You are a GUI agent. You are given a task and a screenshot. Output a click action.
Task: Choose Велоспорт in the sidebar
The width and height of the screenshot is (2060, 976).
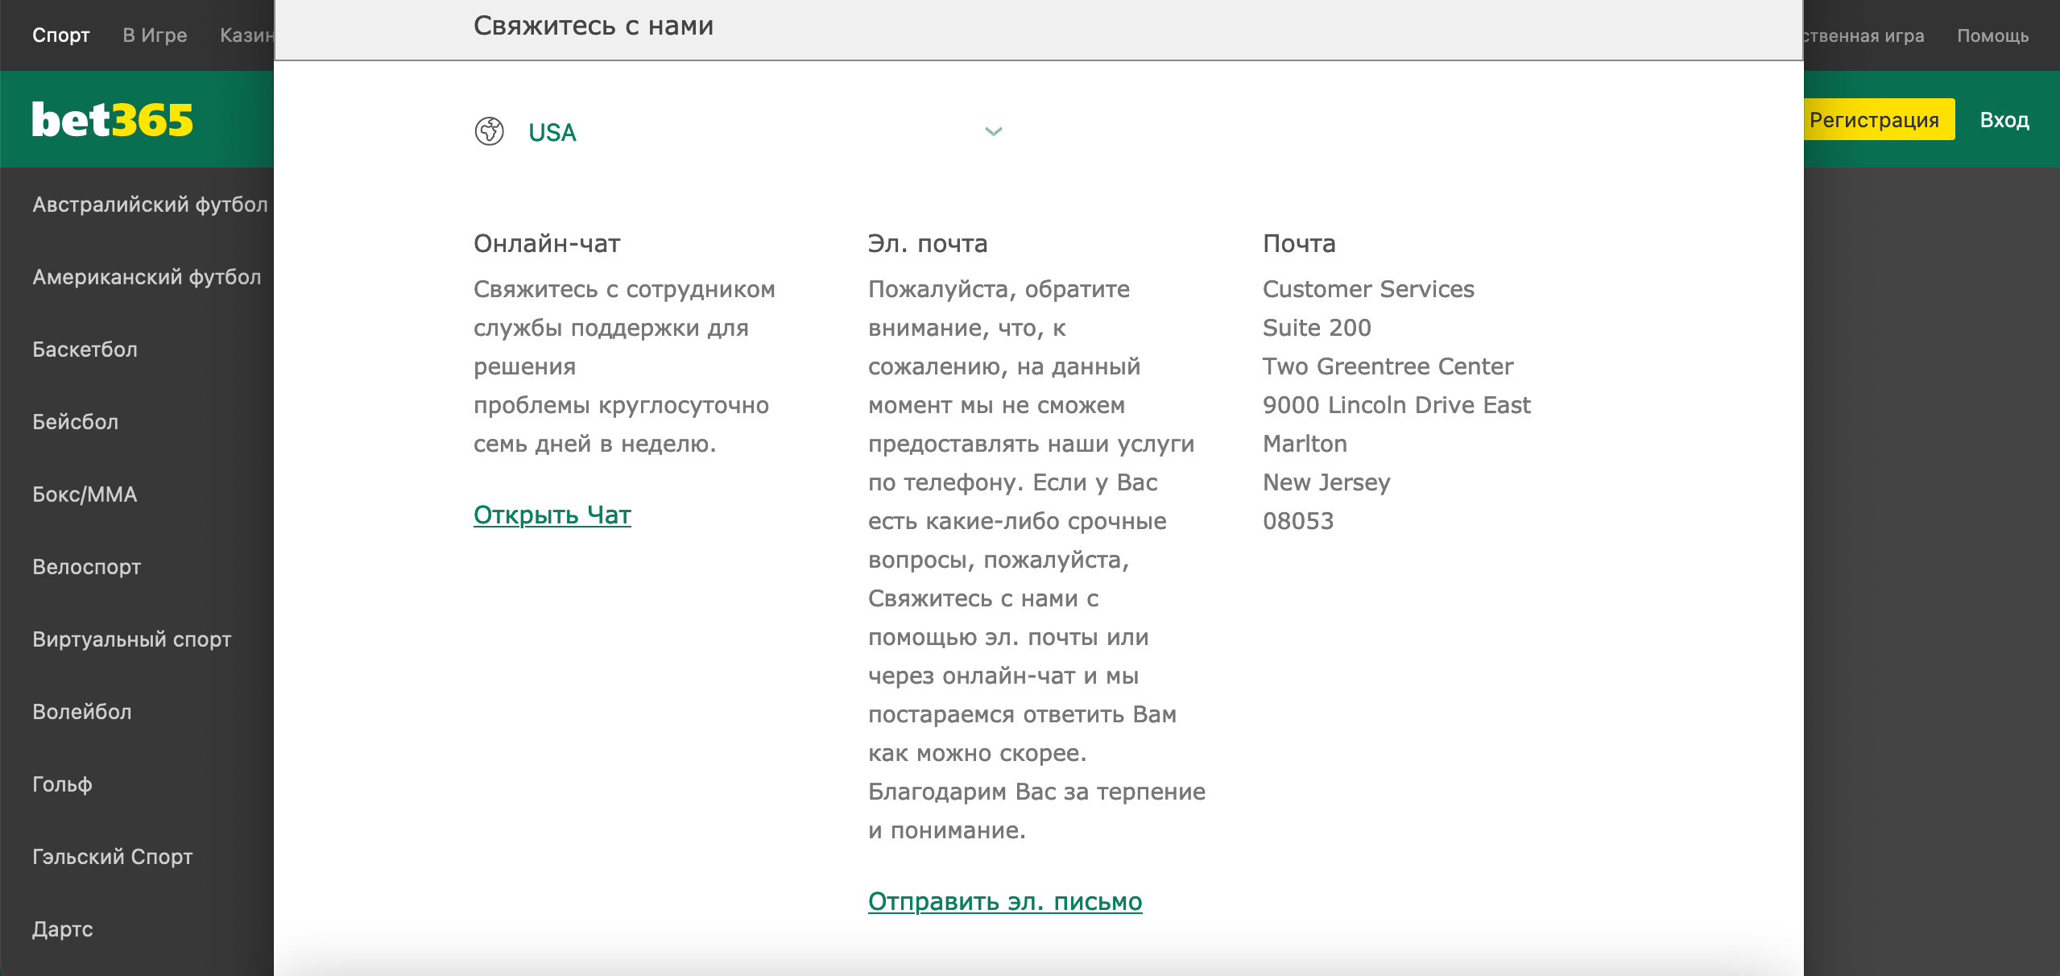[86, 567]
